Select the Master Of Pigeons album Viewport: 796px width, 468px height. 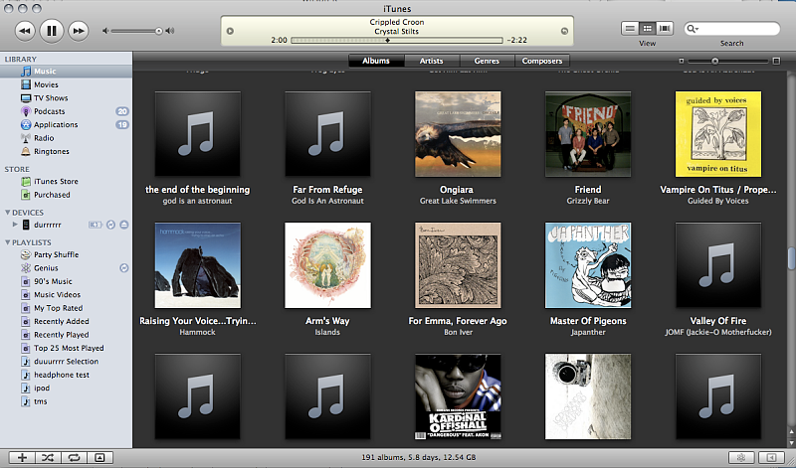tap(588, 265)
